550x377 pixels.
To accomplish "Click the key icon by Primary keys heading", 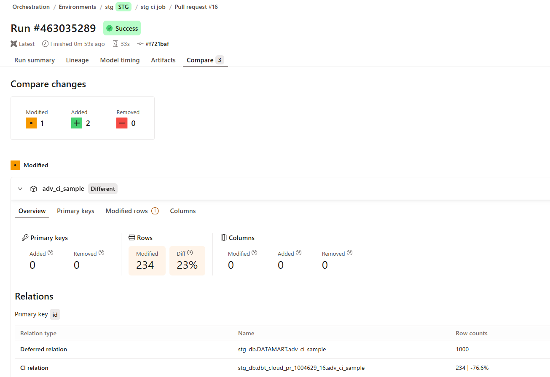I will (x=25, y=238).
